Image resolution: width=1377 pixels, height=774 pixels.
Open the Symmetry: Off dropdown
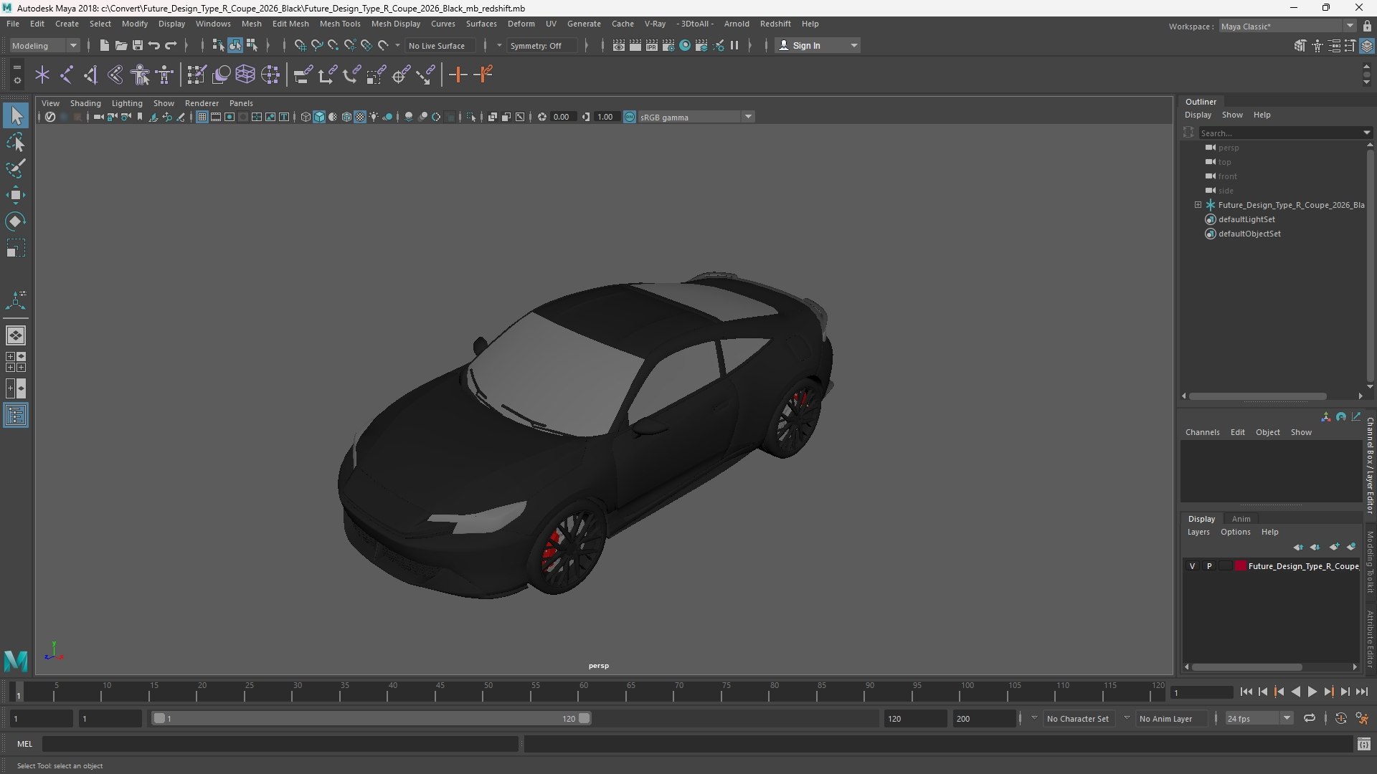click(x=544, y=45)
